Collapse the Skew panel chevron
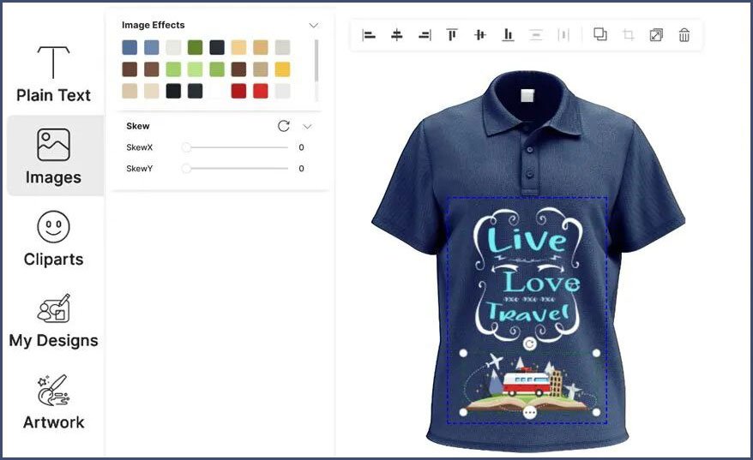The width and height of the screenshot is (753, 460). (x=307, y=127)
